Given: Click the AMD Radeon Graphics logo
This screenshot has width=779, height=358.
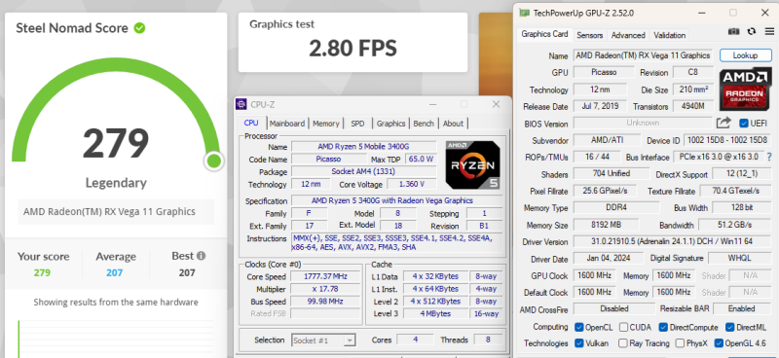Looking at the screenshot, I should coord(745,89).
